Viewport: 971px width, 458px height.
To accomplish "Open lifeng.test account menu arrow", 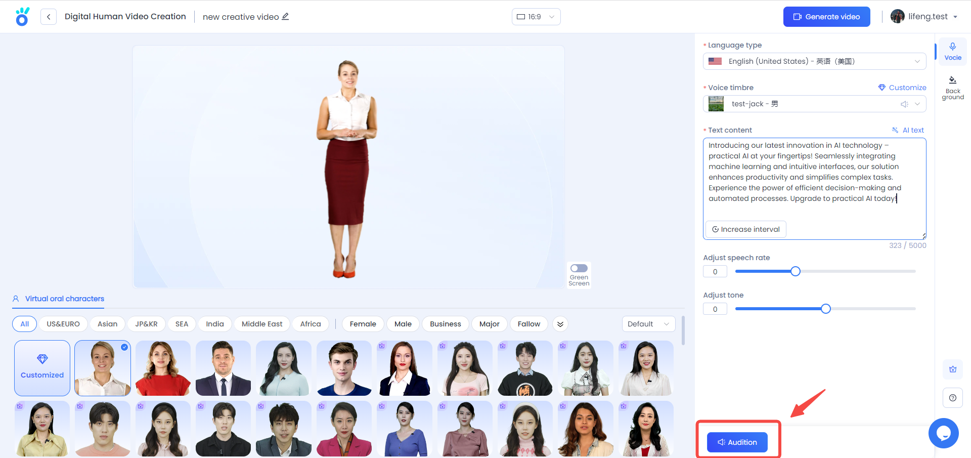I will point(955,17).
